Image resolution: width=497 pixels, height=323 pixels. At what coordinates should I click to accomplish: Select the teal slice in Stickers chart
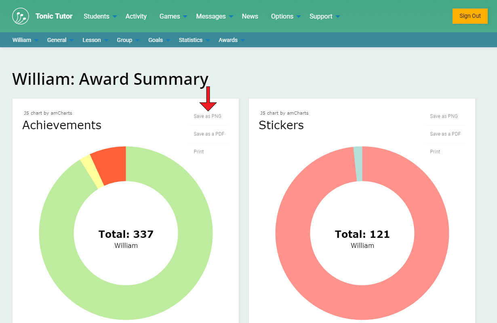pos(358,164)
